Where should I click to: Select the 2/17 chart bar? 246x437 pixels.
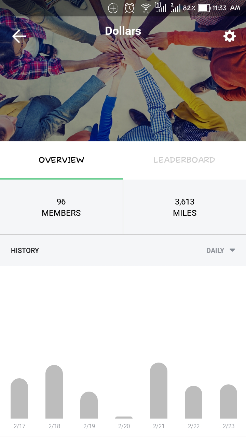click(x=19, y=398)
